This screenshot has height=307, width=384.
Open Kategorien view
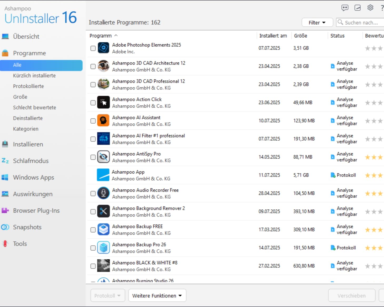pos(26,129)
